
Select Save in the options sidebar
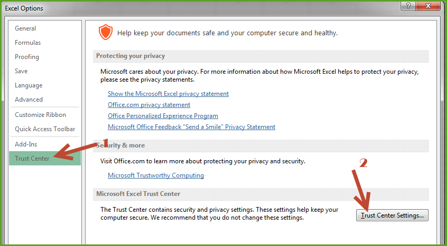(21, 71)
